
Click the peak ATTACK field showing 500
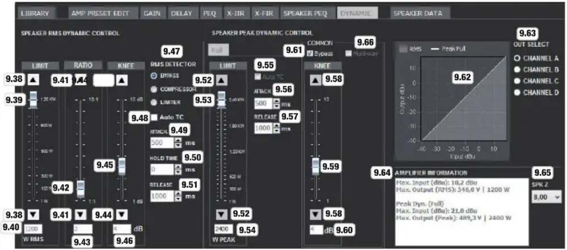point(263,103)
